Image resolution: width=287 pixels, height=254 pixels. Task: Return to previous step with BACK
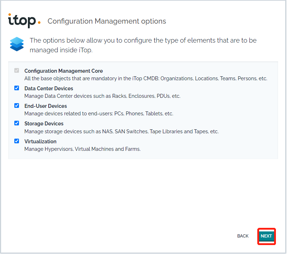[243, 236]
